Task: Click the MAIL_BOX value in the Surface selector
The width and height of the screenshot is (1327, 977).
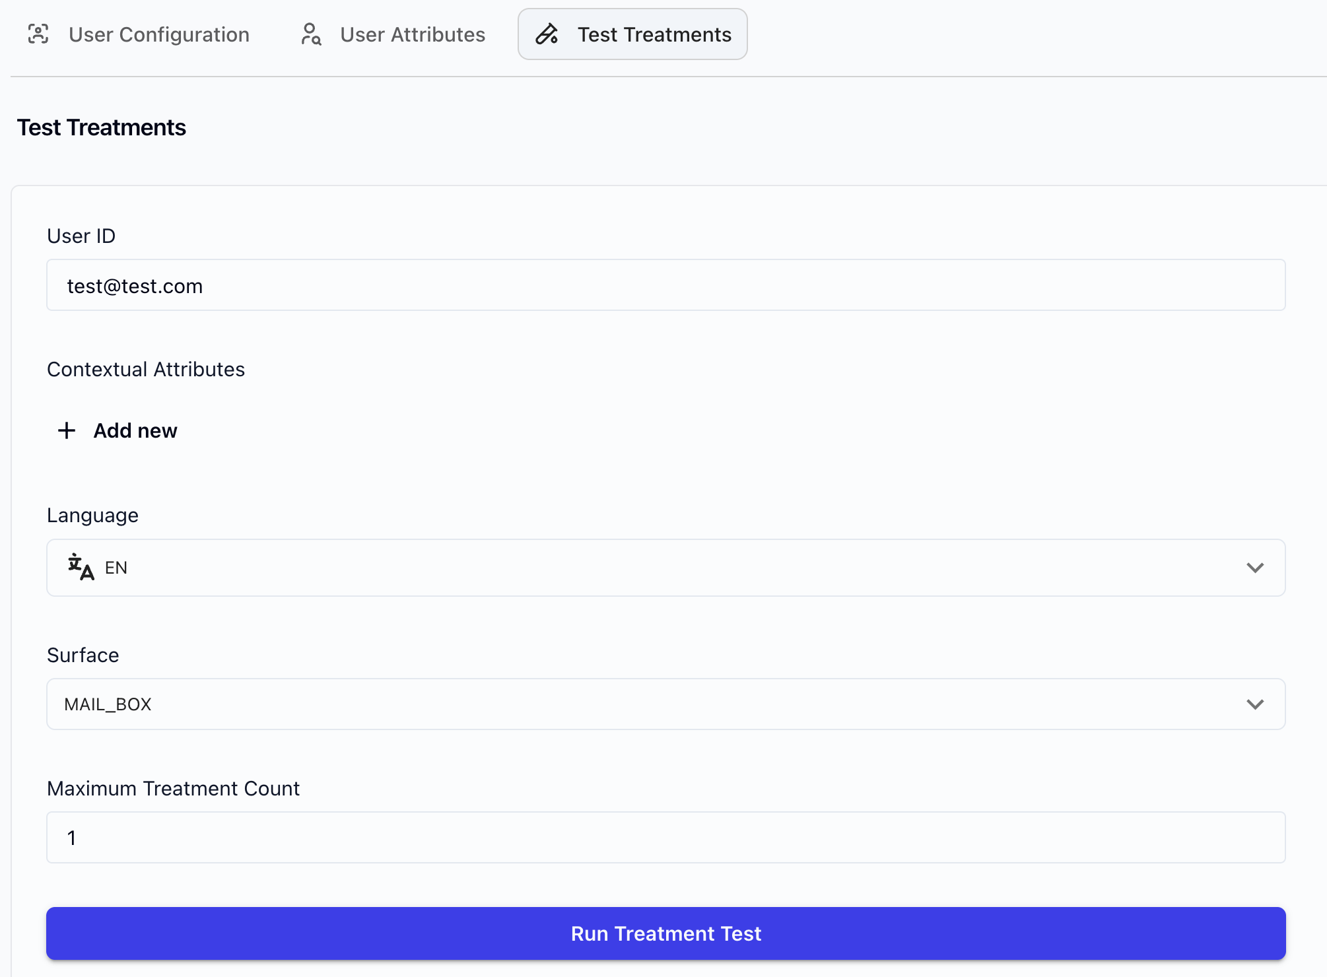Action: tap(108, 704)
